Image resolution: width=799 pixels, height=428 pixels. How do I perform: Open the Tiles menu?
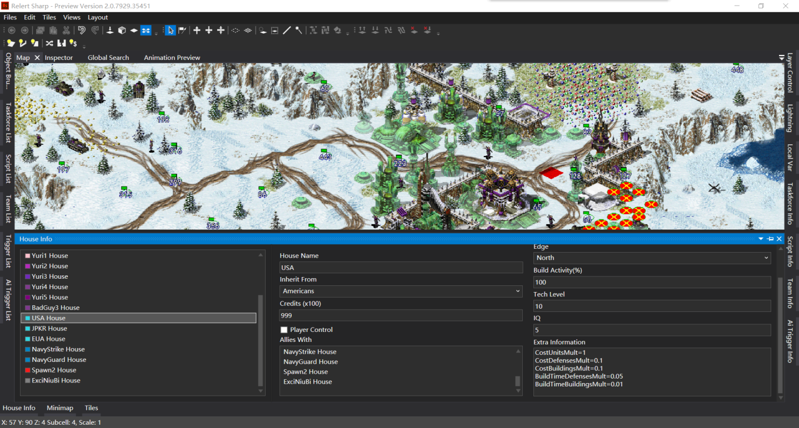click(x=49, y=17)
